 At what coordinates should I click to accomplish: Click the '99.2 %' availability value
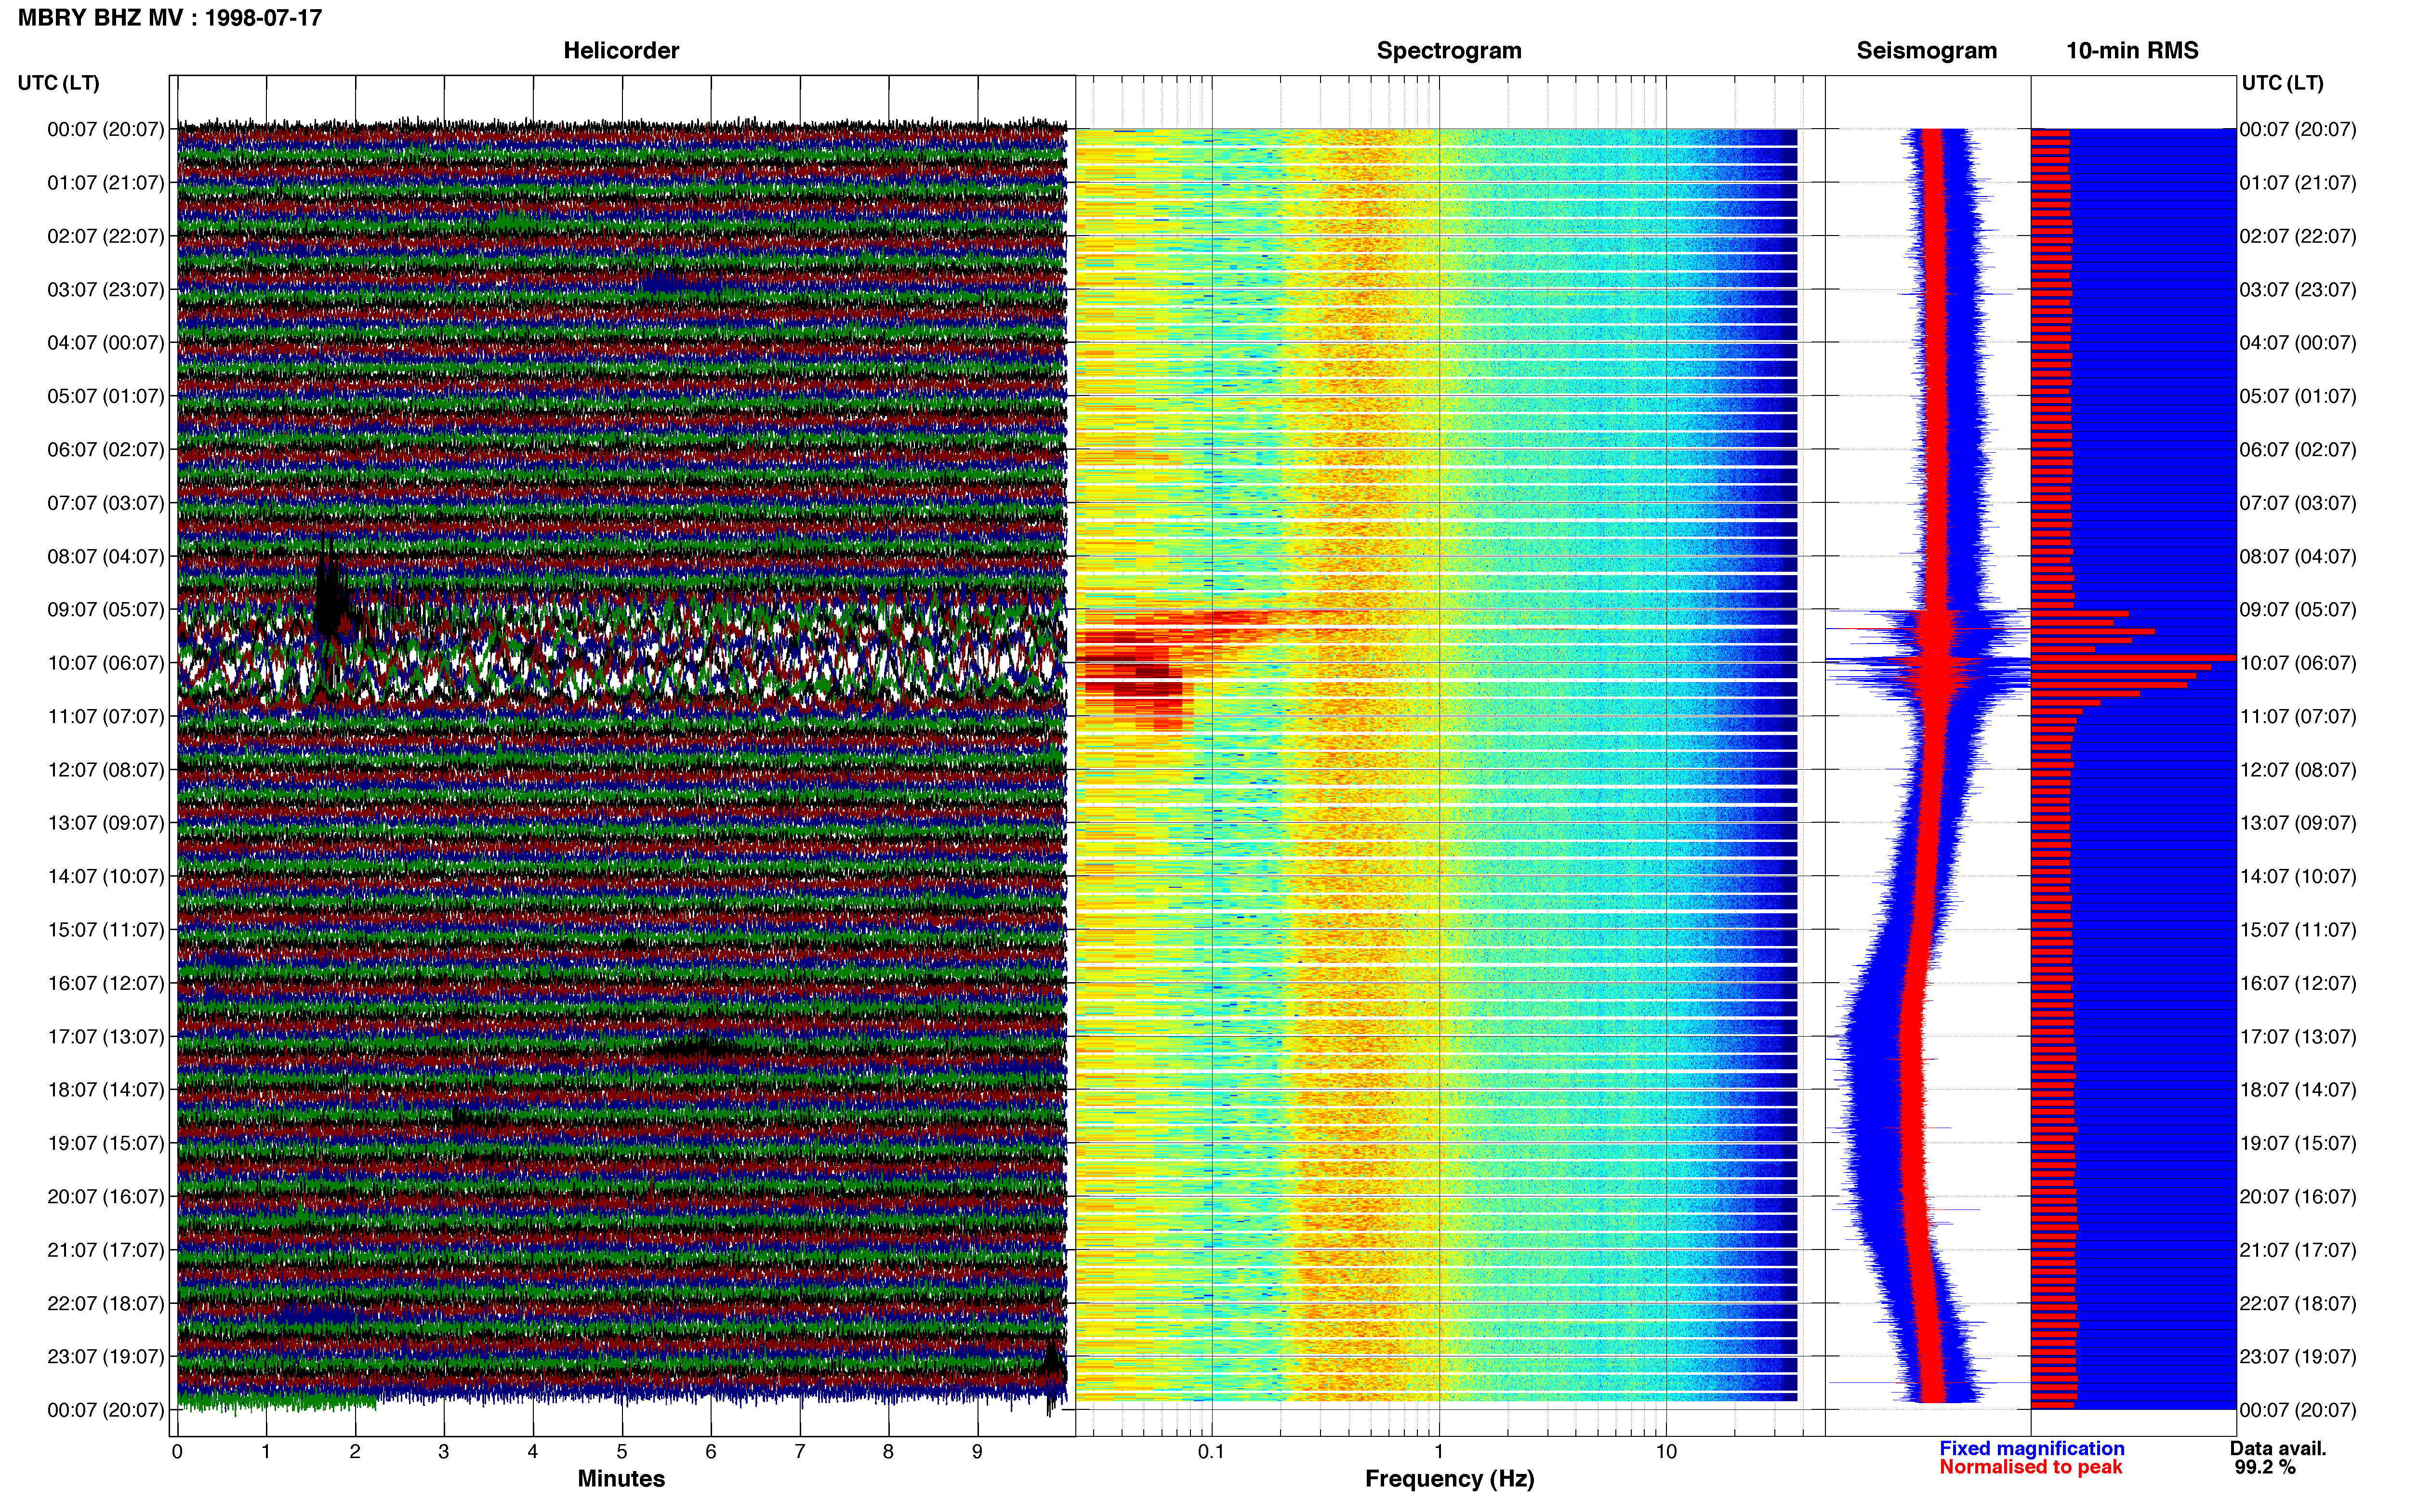[x=2265, y=1467]
